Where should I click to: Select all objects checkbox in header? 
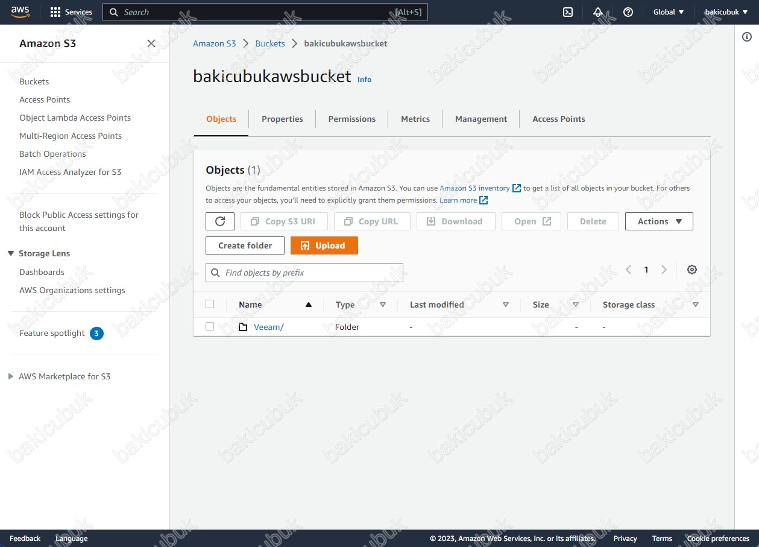coord(210,304)
